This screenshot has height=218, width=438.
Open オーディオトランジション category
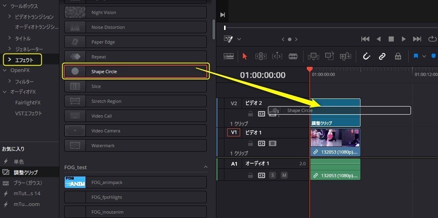click(37, 27)
